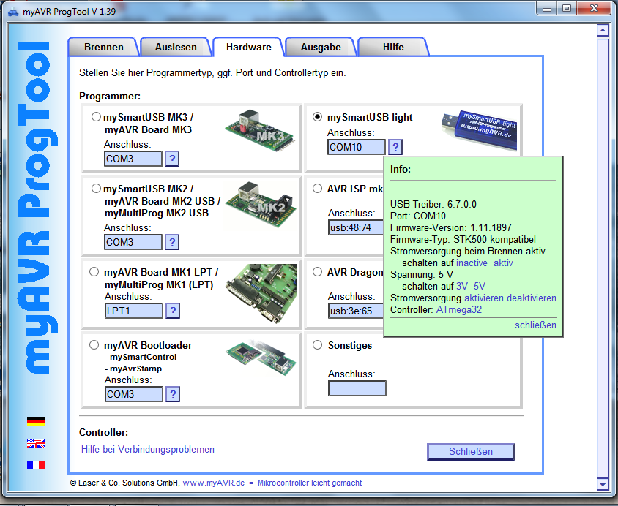Select myAVR Bootloader radio option

coord(94,345)
